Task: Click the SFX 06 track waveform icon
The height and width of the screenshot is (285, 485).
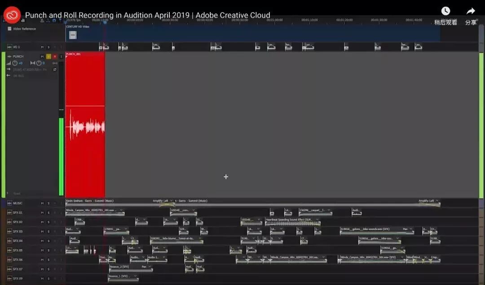Action: [x=9, y=259]
